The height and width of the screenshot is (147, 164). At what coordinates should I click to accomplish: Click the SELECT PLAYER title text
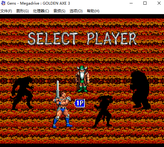tap(82, 38)
